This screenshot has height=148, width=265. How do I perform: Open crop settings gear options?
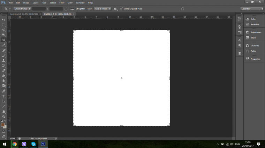(x=115, y=9)
